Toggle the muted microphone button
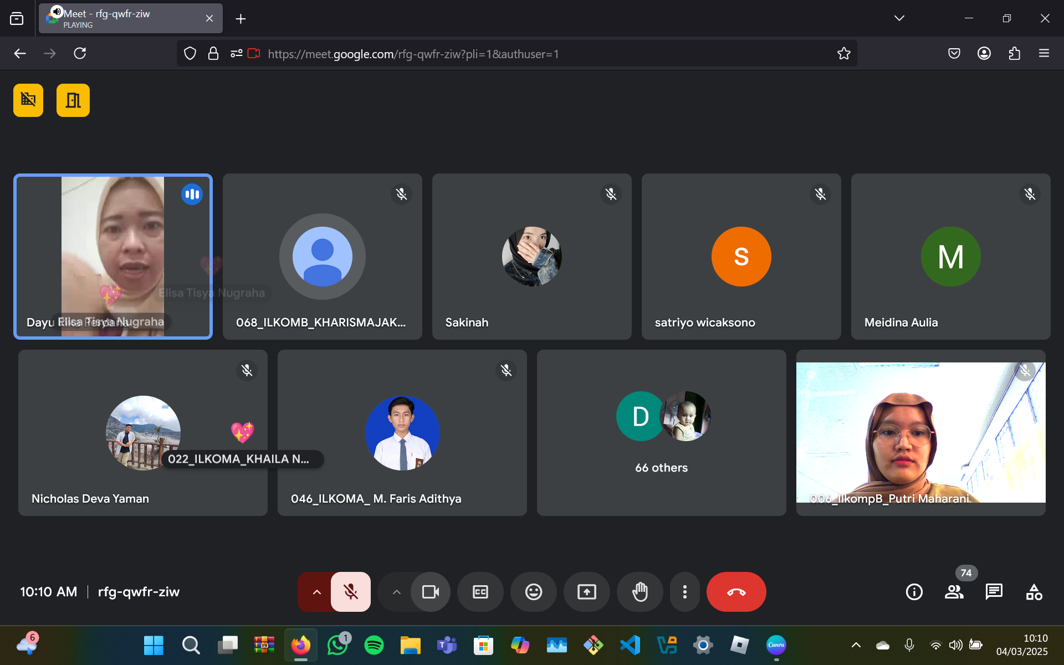Image resolution: width=1064 pixels, height=665 pixels. pos(350,592)
